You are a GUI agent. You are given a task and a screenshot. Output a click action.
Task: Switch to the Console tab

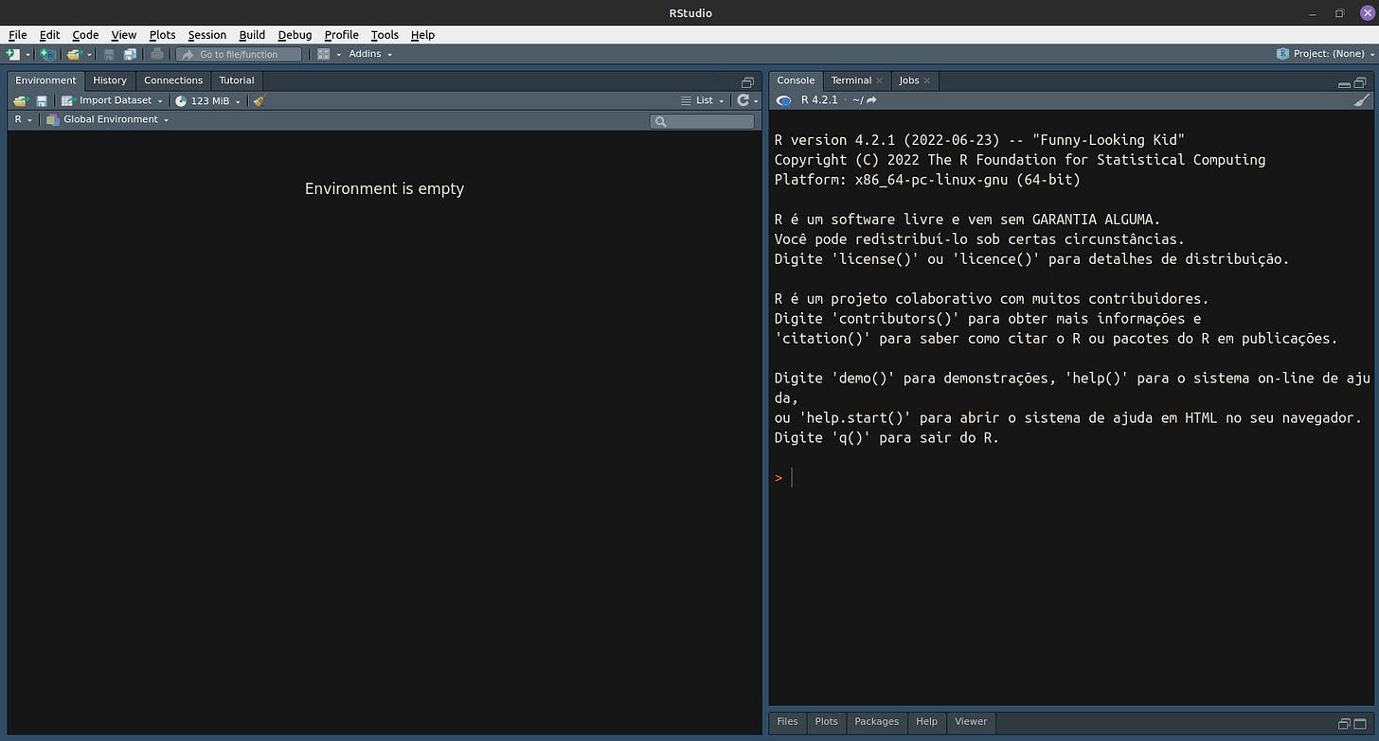(796, 80)
